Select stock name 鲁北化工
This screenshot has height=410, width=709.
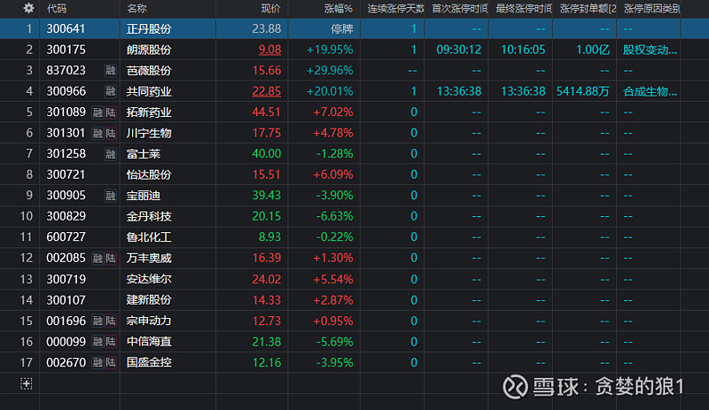click(149, 237)
